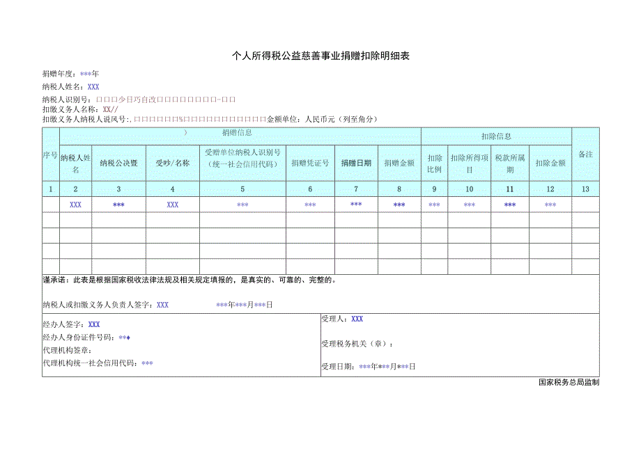Select the 扣除信息 header cell
This screenshot has height=453, width=641.
[496, 136]
